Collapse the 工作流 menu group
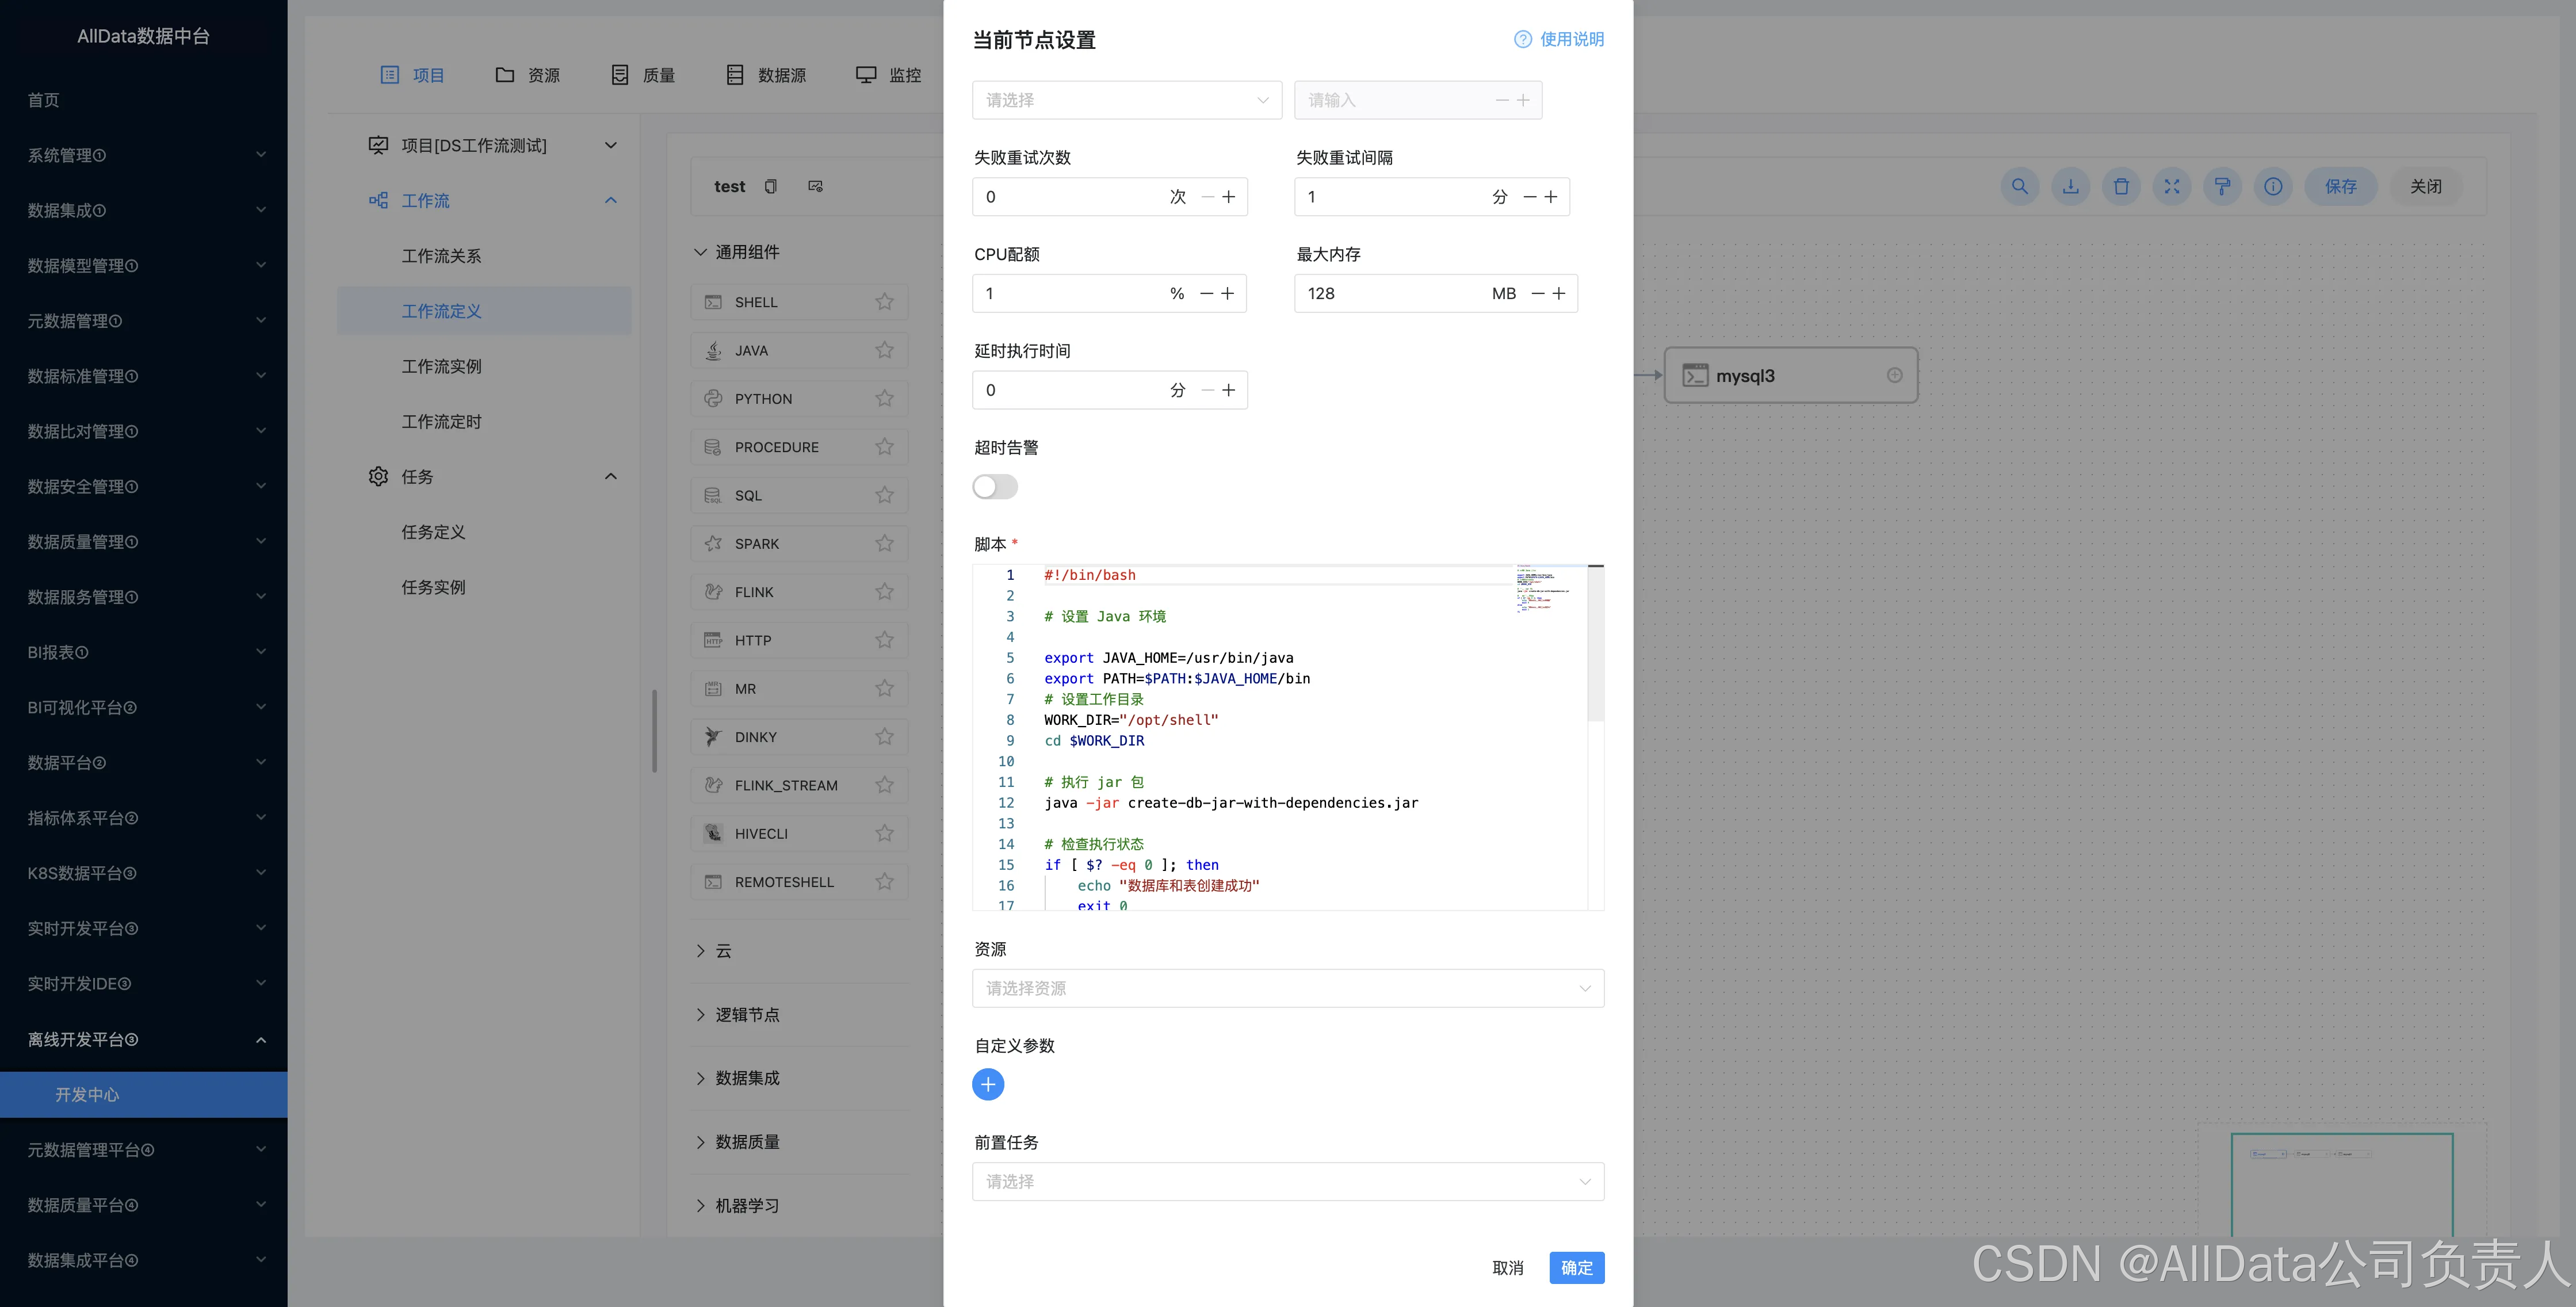 tap(611, 200)
